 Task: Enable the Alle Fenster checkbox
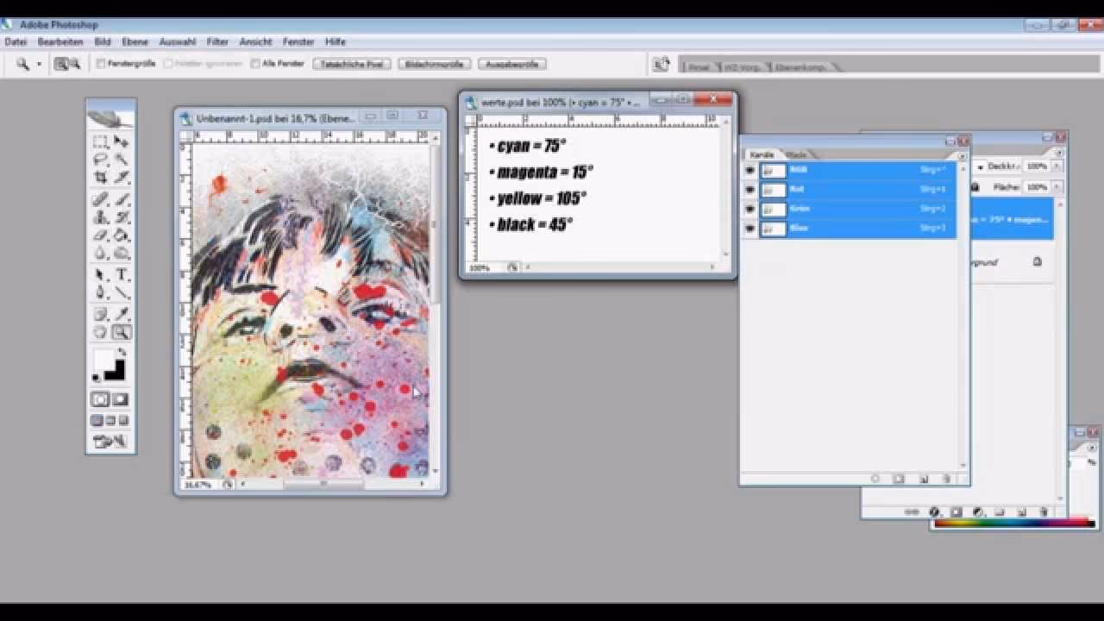[255, 63]
